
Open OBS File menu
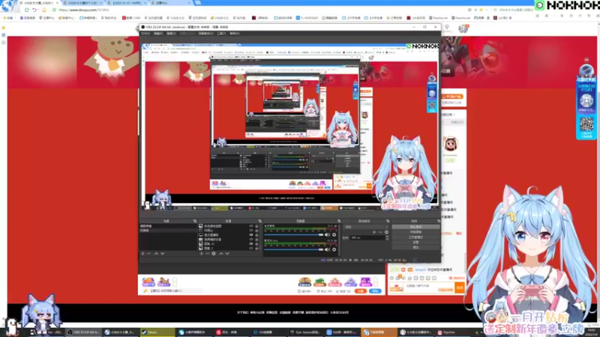click(145, 34)
